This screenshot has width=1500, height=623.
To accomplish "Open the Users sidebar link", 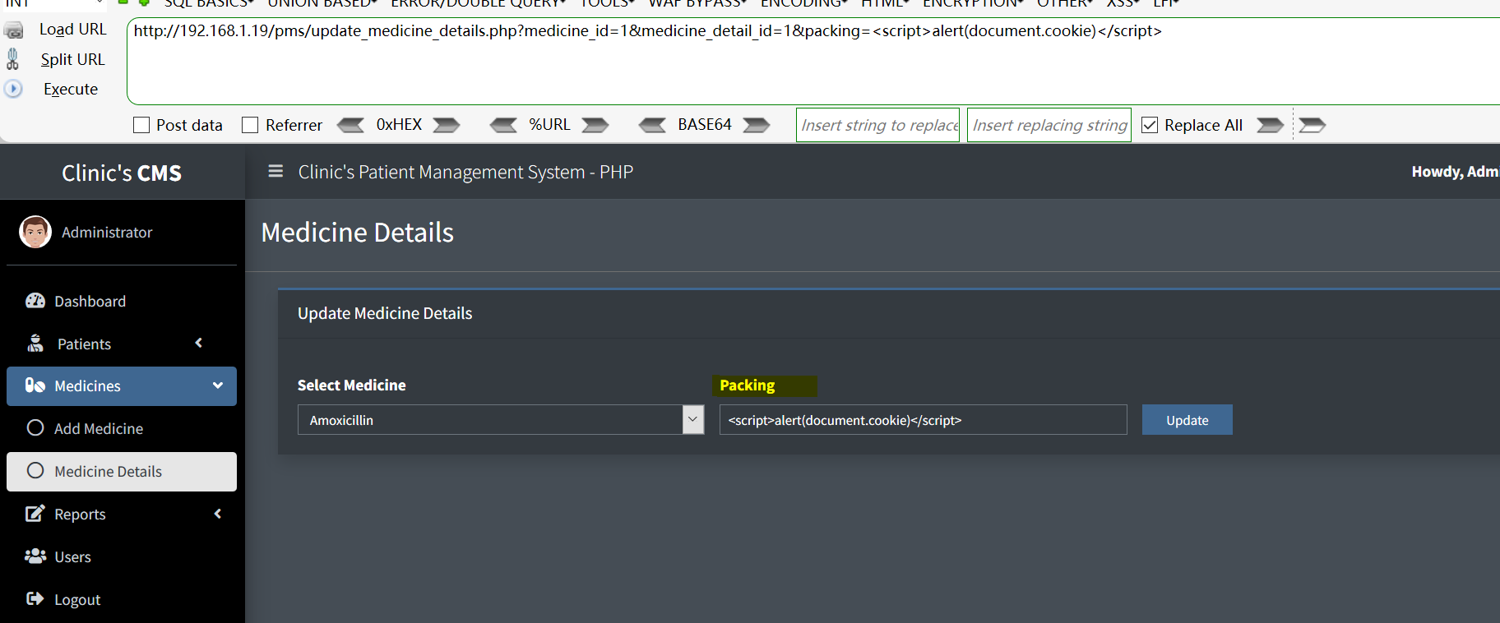I will coord(122,556).
